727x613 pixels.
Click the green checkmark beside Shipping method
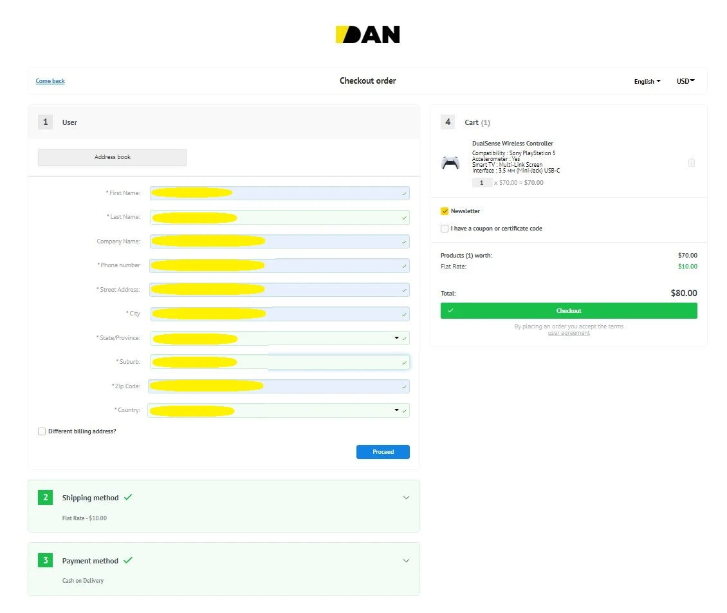point(128,497)
